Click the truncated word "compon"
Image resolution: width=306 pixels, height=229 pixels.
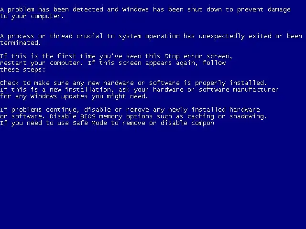click(x=203, y=124)
